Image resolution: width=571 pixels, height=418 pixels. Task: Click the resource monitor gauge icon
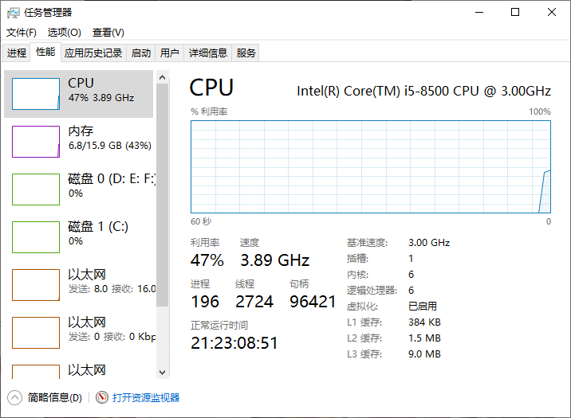[102, 397]
